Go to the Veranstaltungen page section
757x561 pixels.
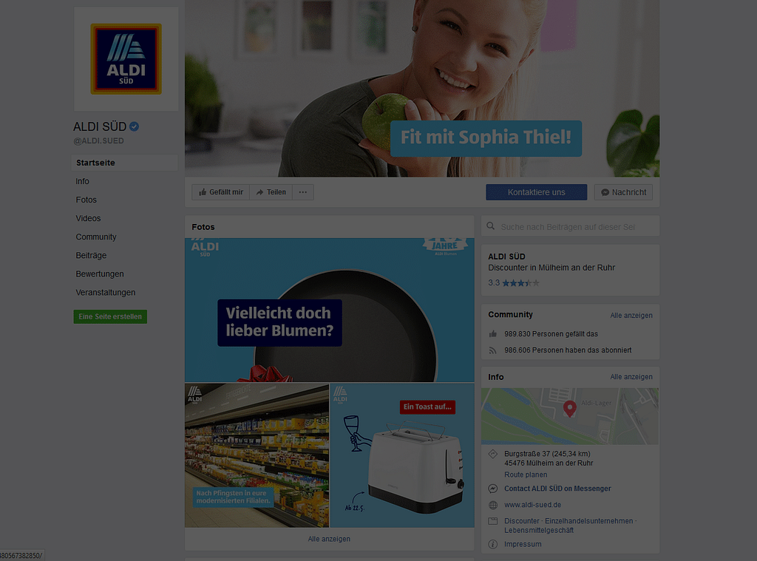pos(106,293)
